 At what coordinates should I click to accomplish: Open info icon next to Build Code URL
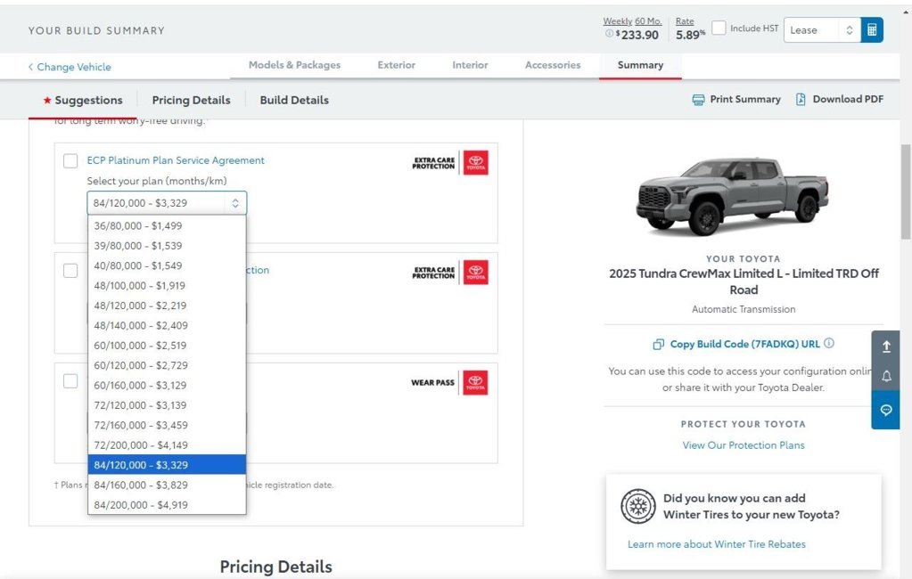coord(829,343)
